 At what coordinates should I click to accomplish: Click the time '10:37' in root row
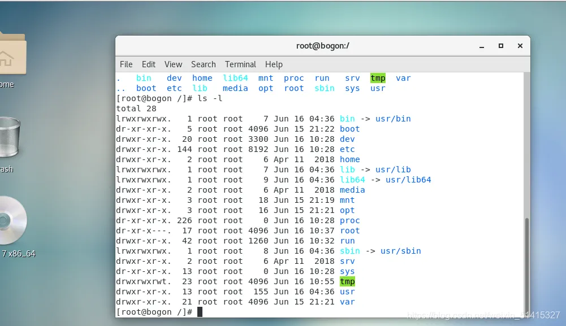click(x=322, y=231)
